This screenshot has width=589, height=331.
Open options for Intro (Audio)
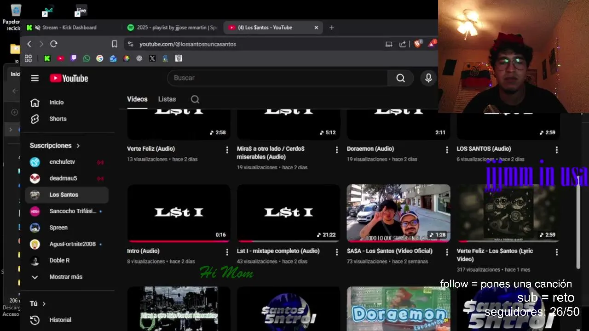pos(227,252)
